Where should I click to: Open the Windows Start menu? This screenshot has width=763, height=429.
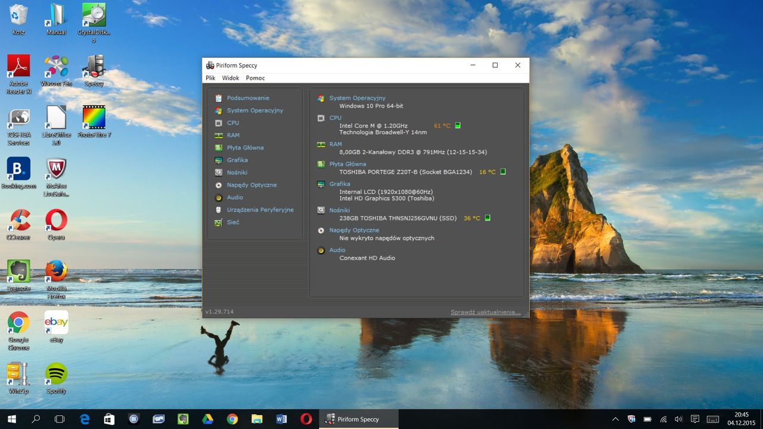tap(11, 419)
